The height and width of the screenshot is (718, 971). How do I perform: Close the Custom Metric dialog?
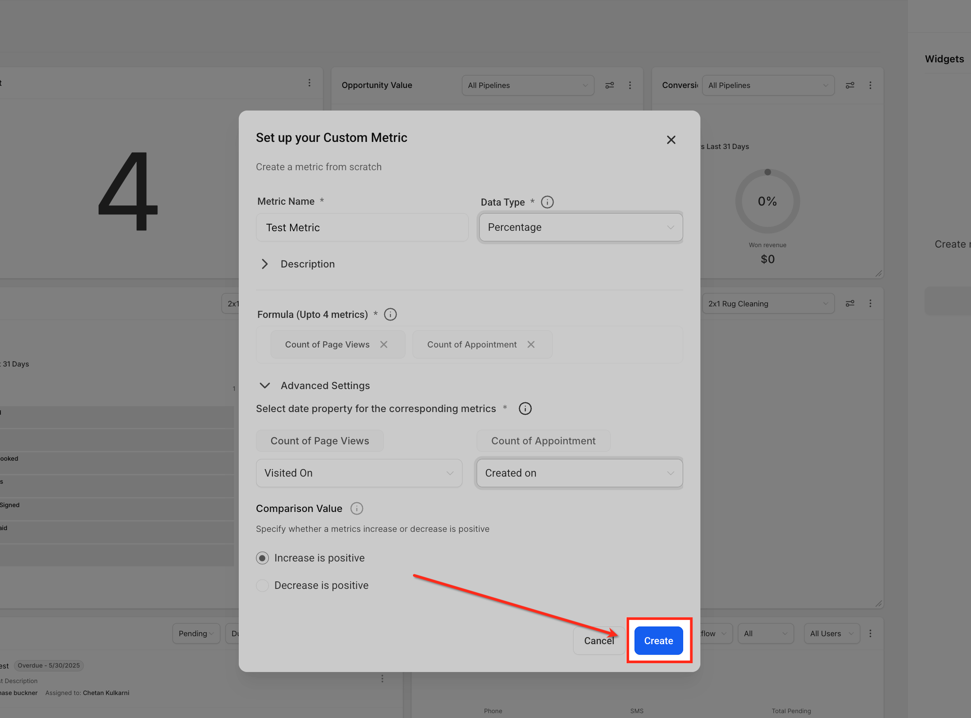tap(671, 140)
